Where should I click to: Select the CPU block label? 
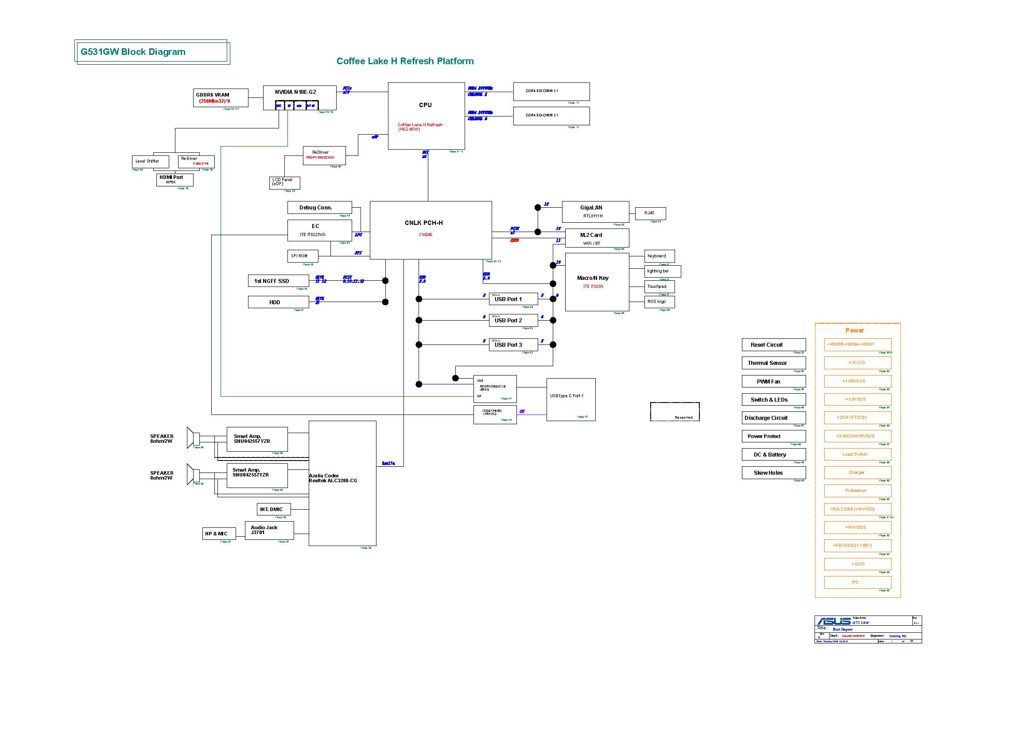(x=425, y=105)
